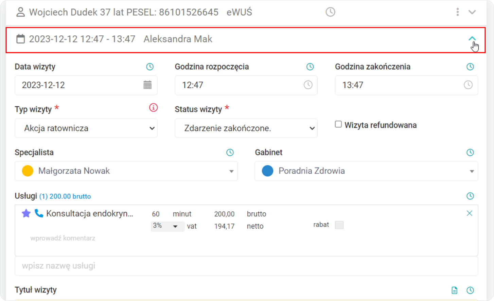The width and height of the screenshot is (494, 301).
Task: Show history for Tytuł wizyty
Action: click(470, 290)
